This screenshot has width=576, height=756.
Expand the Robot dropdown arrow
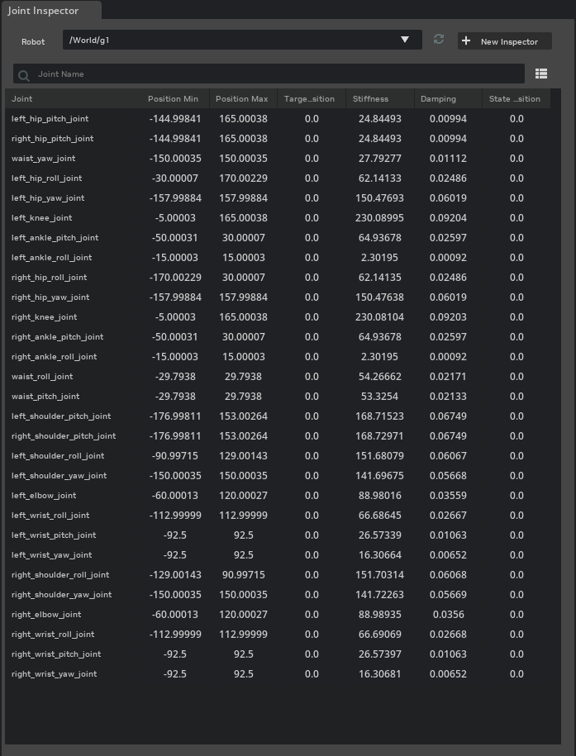coord(405,40)
